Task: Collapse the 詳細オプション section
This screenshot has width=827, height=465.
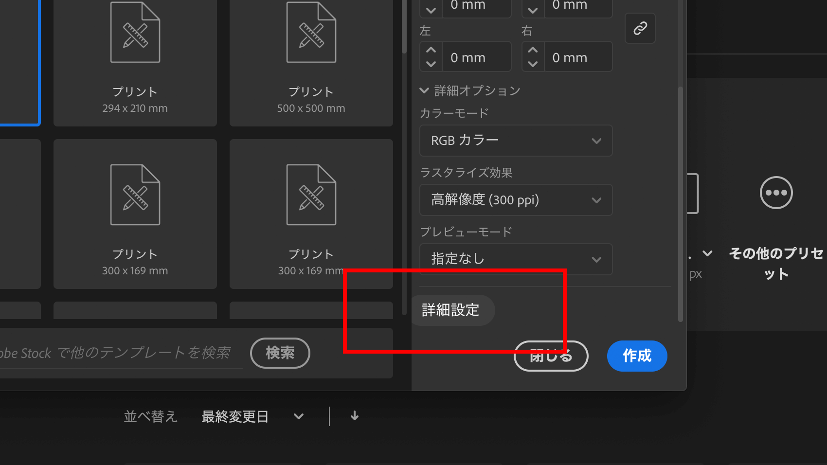Action: 424,90
